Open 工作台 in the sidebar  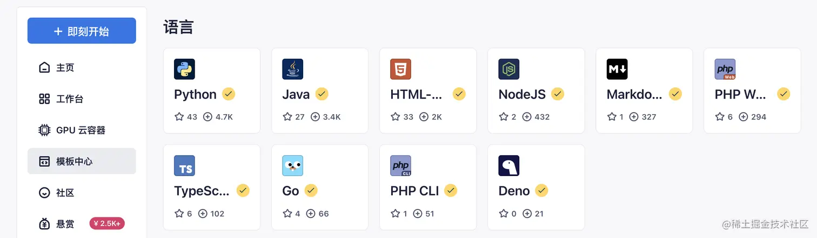pos(82,99)
